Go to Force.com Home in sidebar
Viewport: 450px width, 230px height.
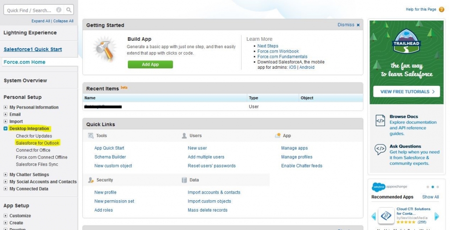point(25,62)
